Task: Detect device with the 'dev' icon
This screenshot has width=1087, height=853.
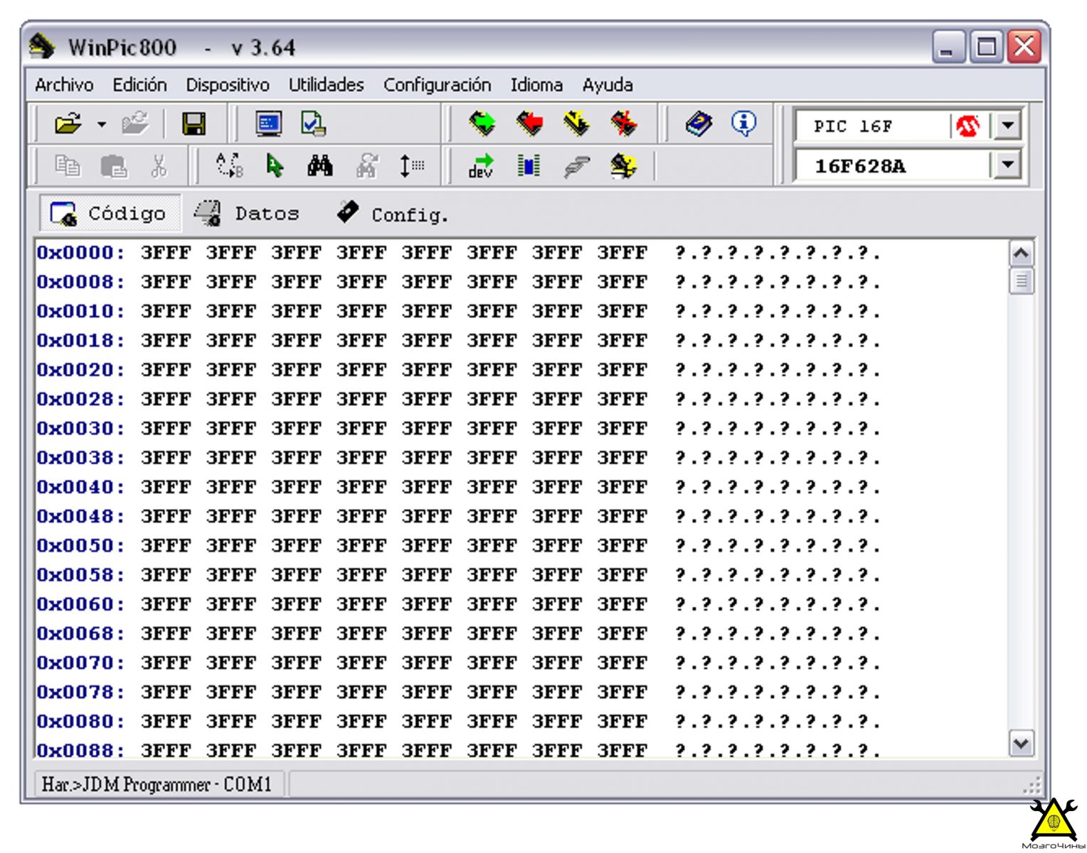Action: pyautogui.click(x=482, y=166)
